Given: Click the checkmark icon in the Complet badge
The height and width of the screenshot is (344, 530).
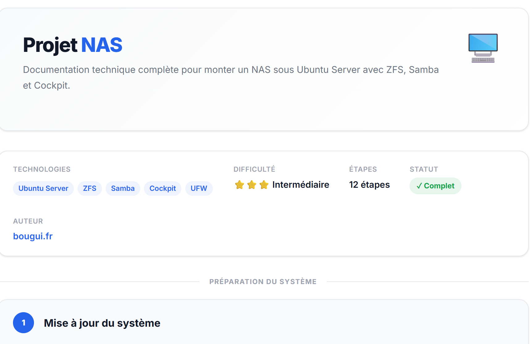Looking at the screenshot, I should (x=419, y=186).
